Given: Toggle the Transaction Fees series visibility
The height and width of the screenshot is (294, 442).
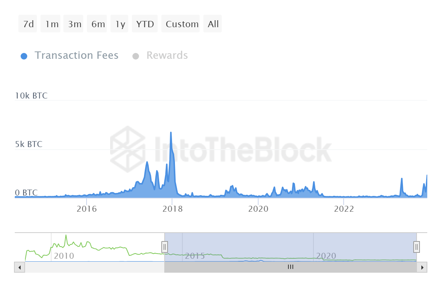Looking at the screenshot, I should click(77, 55).
